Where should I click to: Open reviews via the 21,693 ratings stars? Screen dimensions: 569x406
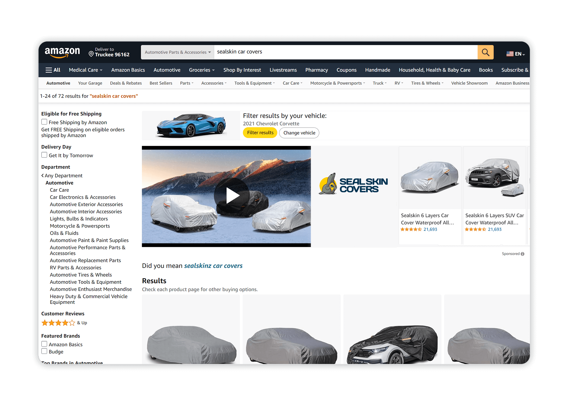pyautogui.click(x=412, y=229)
